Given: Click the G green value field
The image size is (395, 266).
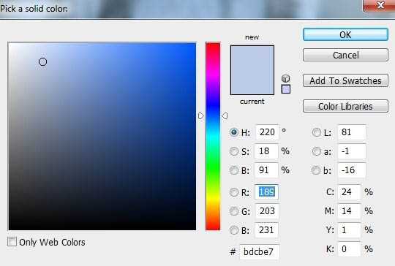Looking at the screenshot, I should (x=266, y=211).
